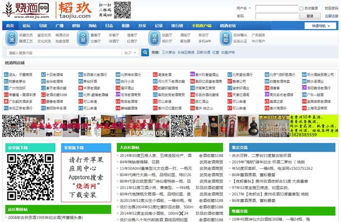Open post 97年52度金箍五粮液
Viewport: 341px width, 222px height.
(x=260, y=188)
